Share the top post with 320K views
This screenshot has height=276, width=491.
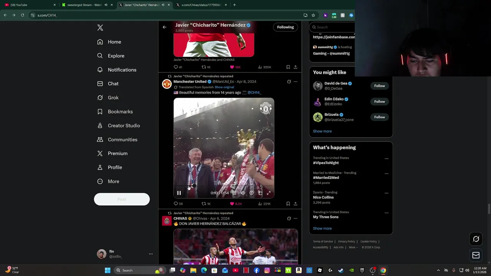(295, 67)
